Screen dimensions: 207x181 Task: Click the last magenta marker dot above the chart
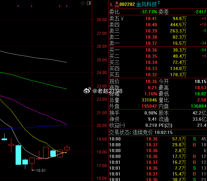click(67, 6)
